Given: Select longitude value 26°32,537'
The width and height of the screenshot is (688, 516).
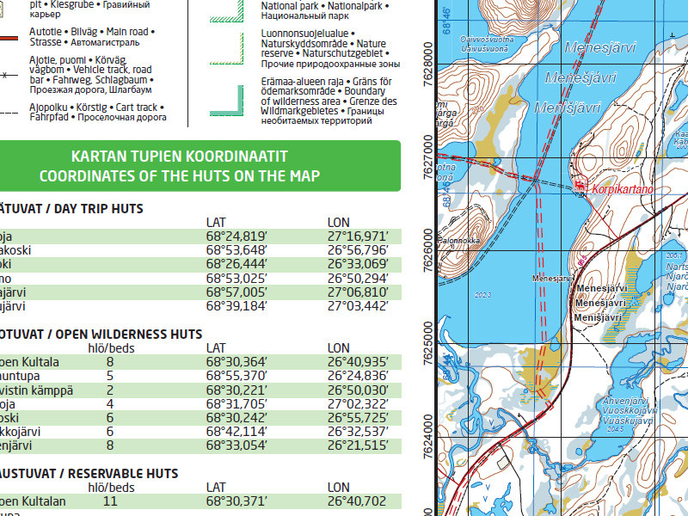Looking at the screenshot, I should point(358,432).
